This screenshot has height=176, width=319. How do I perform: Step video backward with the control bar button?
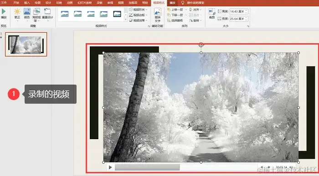pos(262,167)
